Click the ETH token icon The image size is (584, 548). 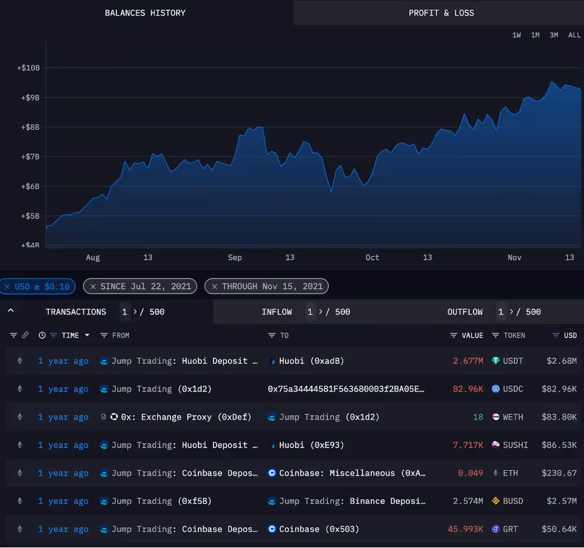click(496, 473)
